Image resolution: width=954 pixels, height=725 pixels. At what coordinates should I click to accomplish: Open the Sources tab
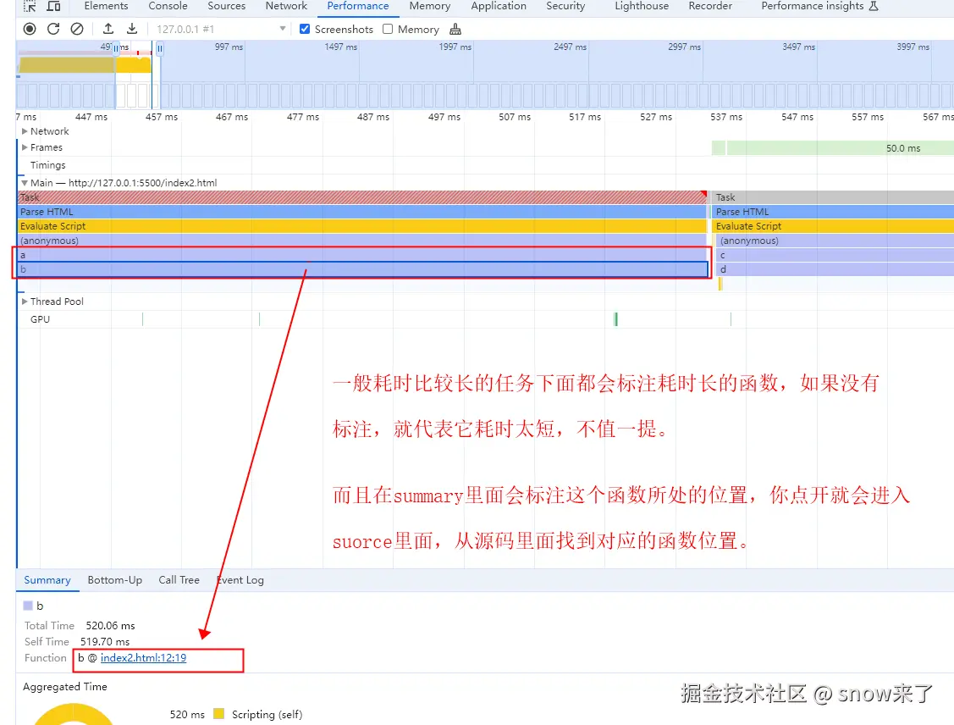pyautogui.click(x=226, y=6)
